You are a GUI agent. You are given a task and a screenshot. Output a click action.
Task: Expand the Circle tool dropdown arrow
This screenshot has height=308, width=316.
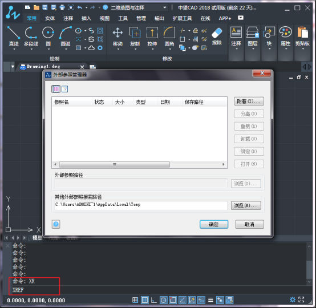(48, 49)
